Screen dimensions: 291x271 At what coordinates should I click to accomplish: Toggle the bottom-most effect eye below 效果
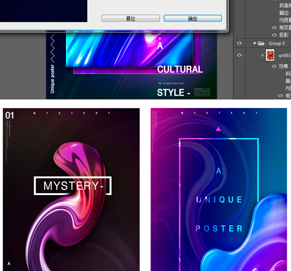pyautogui.click(x=281, y=96)
